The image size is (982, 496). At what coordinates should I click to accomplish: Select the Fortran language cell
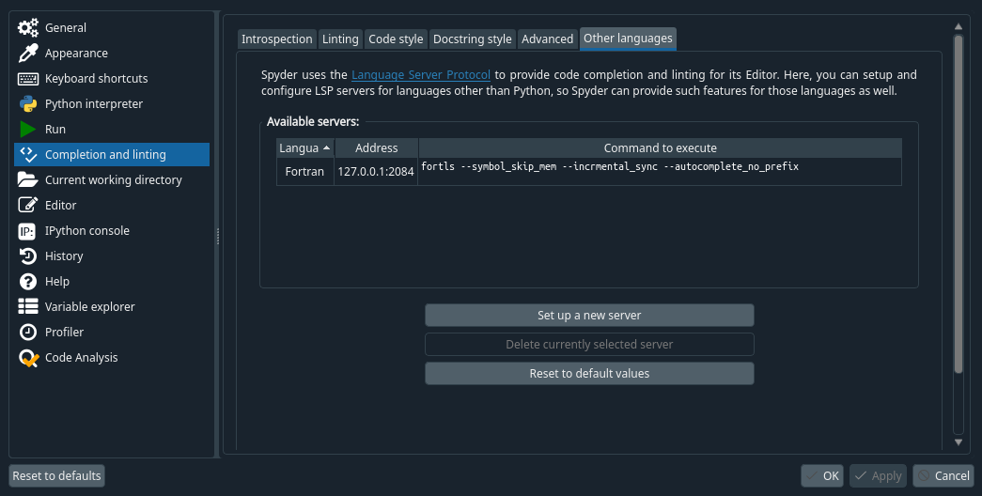(x=305, y=172)
